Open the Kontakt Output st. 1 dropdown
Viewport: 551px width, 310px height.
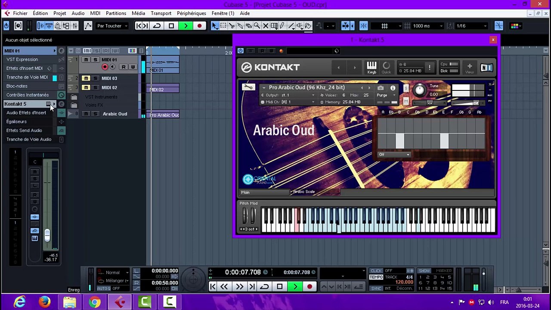[x=288, y=95]
